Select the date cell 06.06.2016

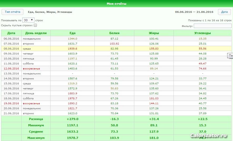[x=11, y=39]
